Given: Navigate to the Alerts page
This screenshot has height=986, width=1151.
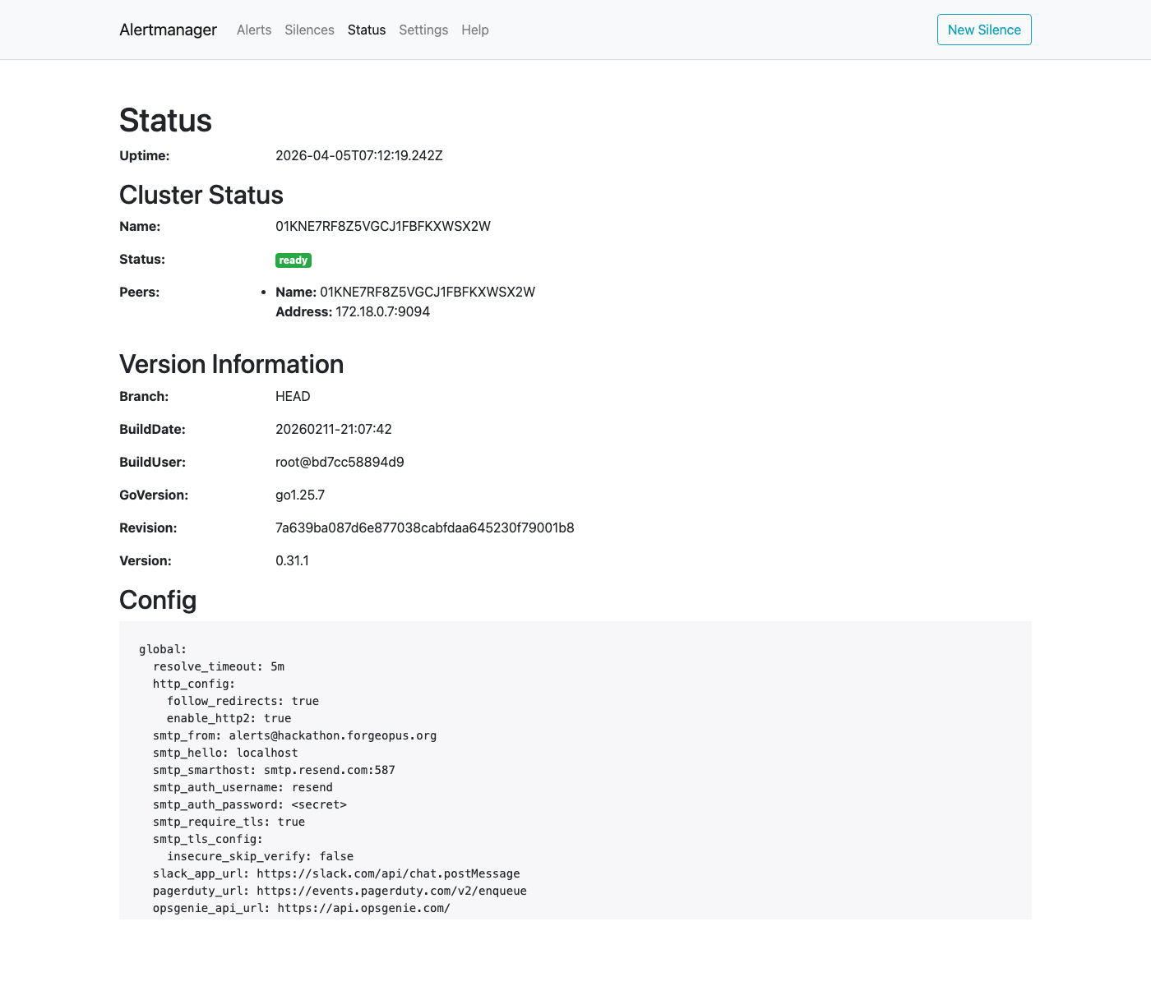Looking at the screenshot, I should pyautogui.click(x=253, y=30).
